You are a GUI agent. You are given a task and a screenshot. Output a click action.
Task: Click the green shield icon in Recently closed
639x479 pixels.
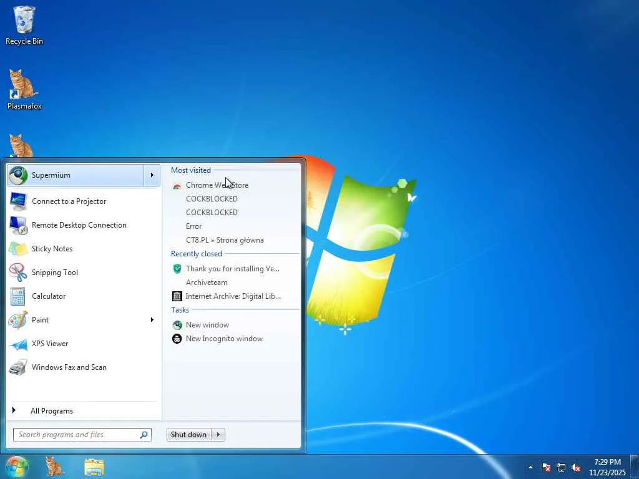(x=177, y=268)
